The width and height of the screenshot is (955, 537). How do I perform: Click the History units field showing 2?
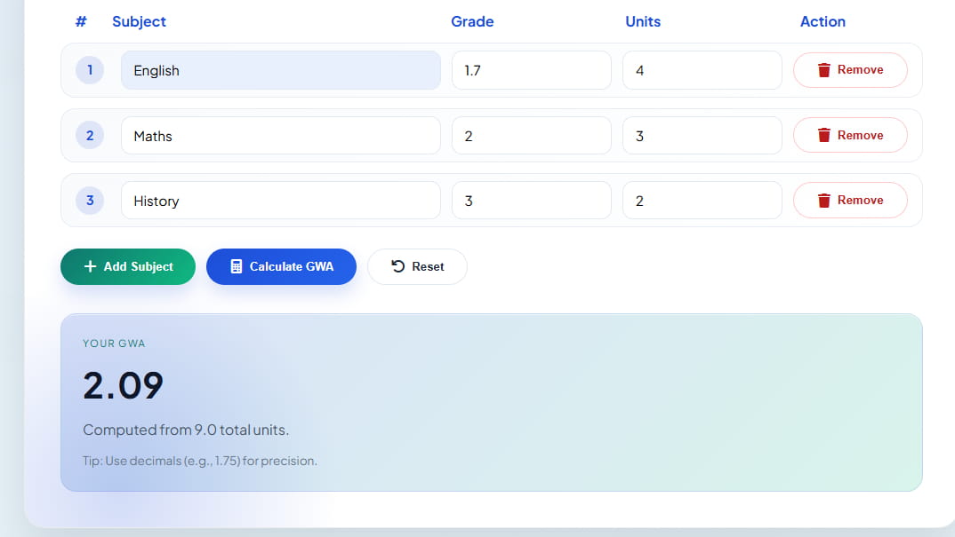point(702,200)
